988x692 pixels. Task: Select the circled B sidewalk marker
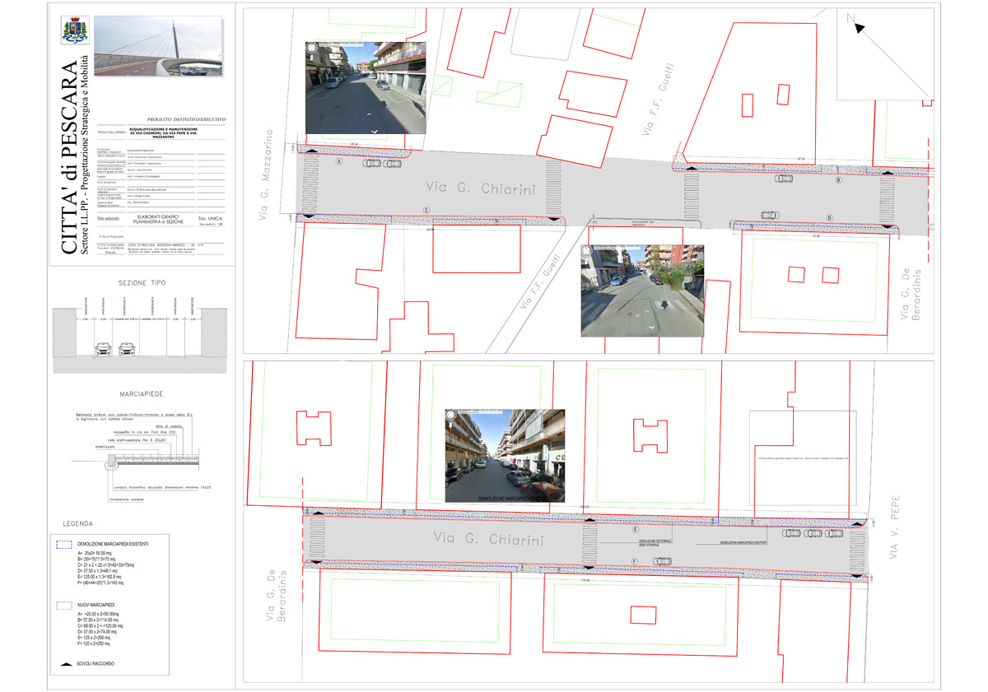(x=838, y=179)
